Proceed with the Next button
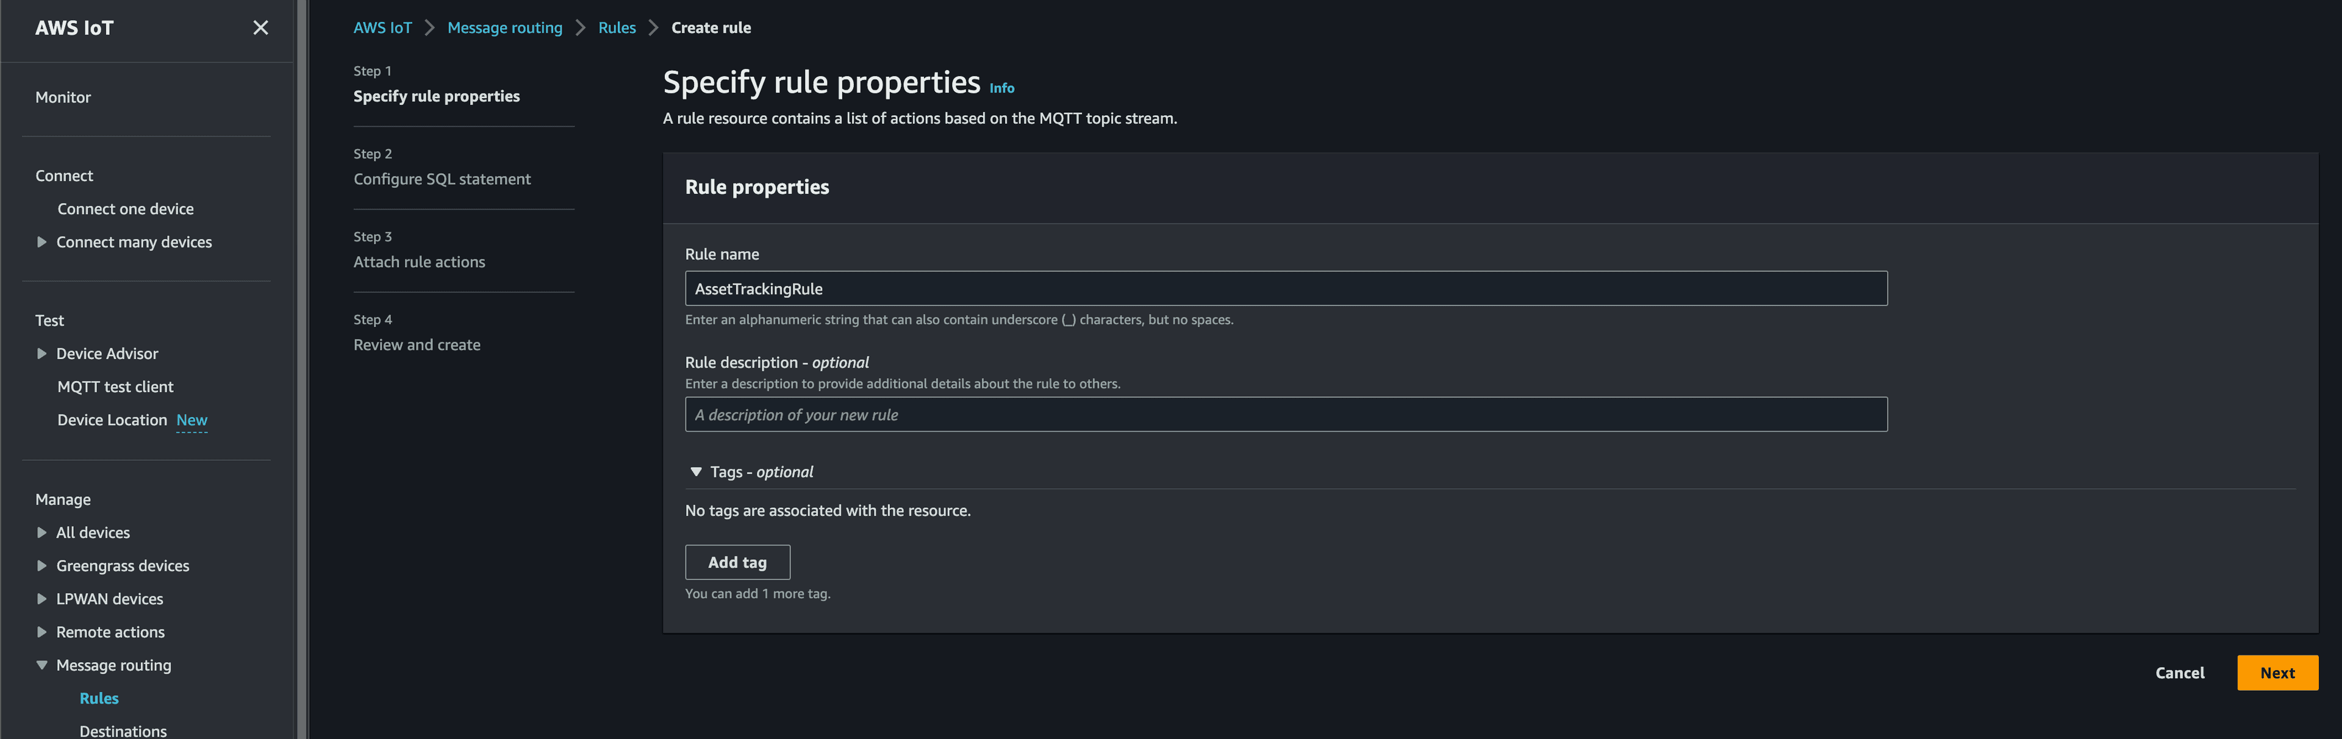Viewport: 2342px width, 739px height. click(2277, 673)
